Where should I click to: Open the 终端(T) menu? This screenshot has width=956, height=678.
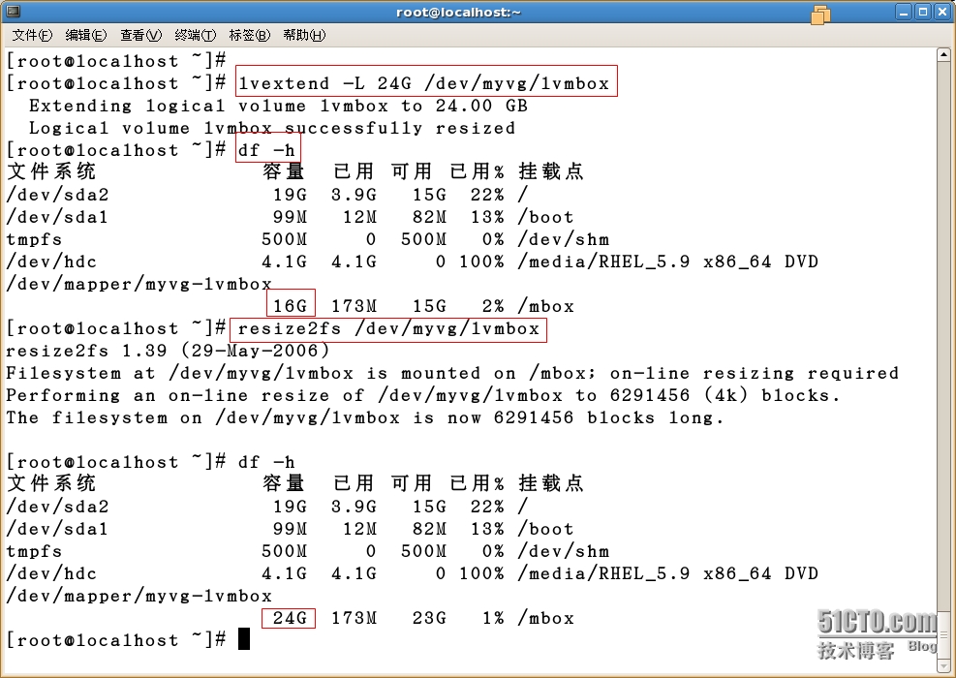[195, 36]
